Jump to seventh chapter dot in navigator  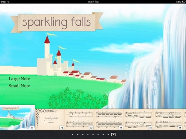pos(103,135)
